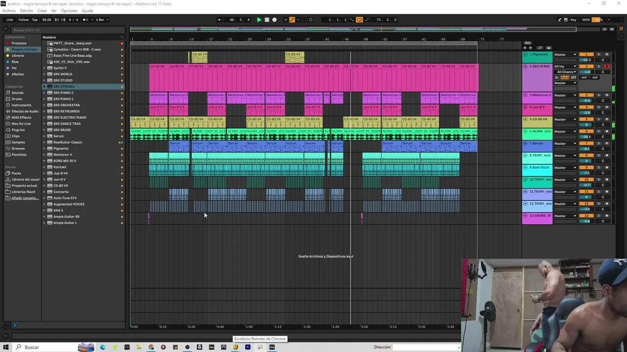This screenshot has width=627, height=352.
Task: Open the Ayuda menu
Action: coord(87,11)
